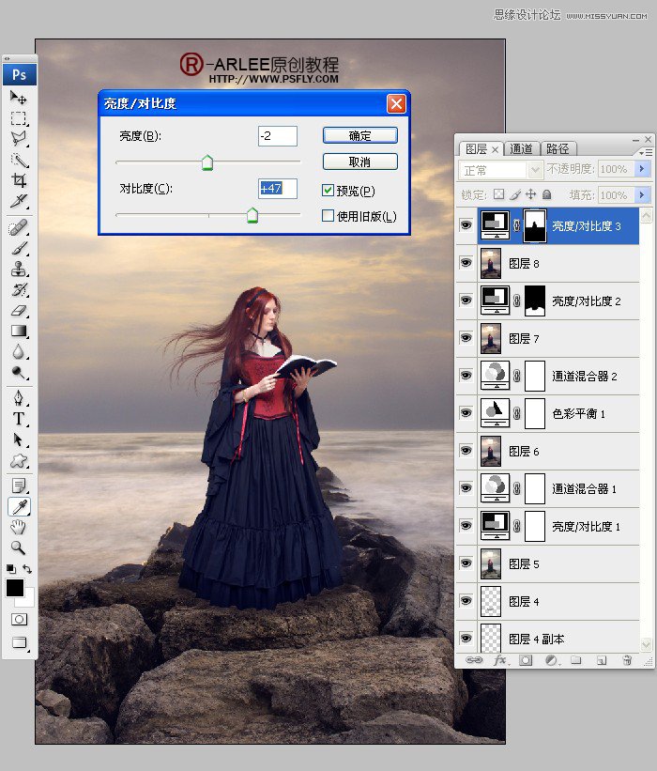Image resolution: width=657 pixels, height=771 pixels.
Task: Hide the 图层 7 layer
Action: tap(466, 338)
